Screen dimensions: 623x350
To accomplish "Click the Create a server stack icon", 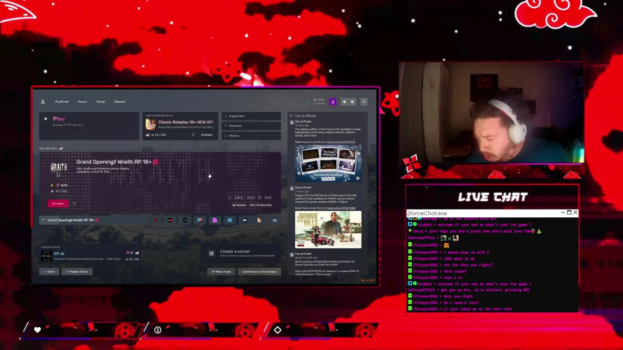I will coord(211,253).
